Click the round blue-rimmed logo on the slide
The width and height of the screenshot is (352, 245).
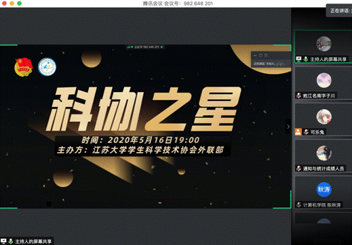(x=47, y=67)
